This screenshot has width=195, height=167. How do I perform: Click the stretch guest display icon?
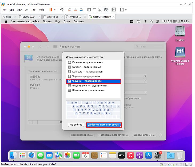122,10
